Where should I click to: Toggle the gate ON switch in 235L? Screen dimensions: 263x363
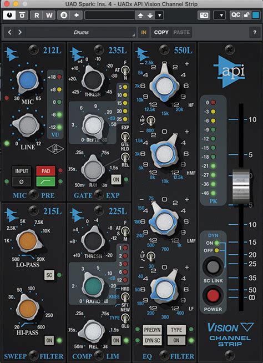[x=116, y=179]
